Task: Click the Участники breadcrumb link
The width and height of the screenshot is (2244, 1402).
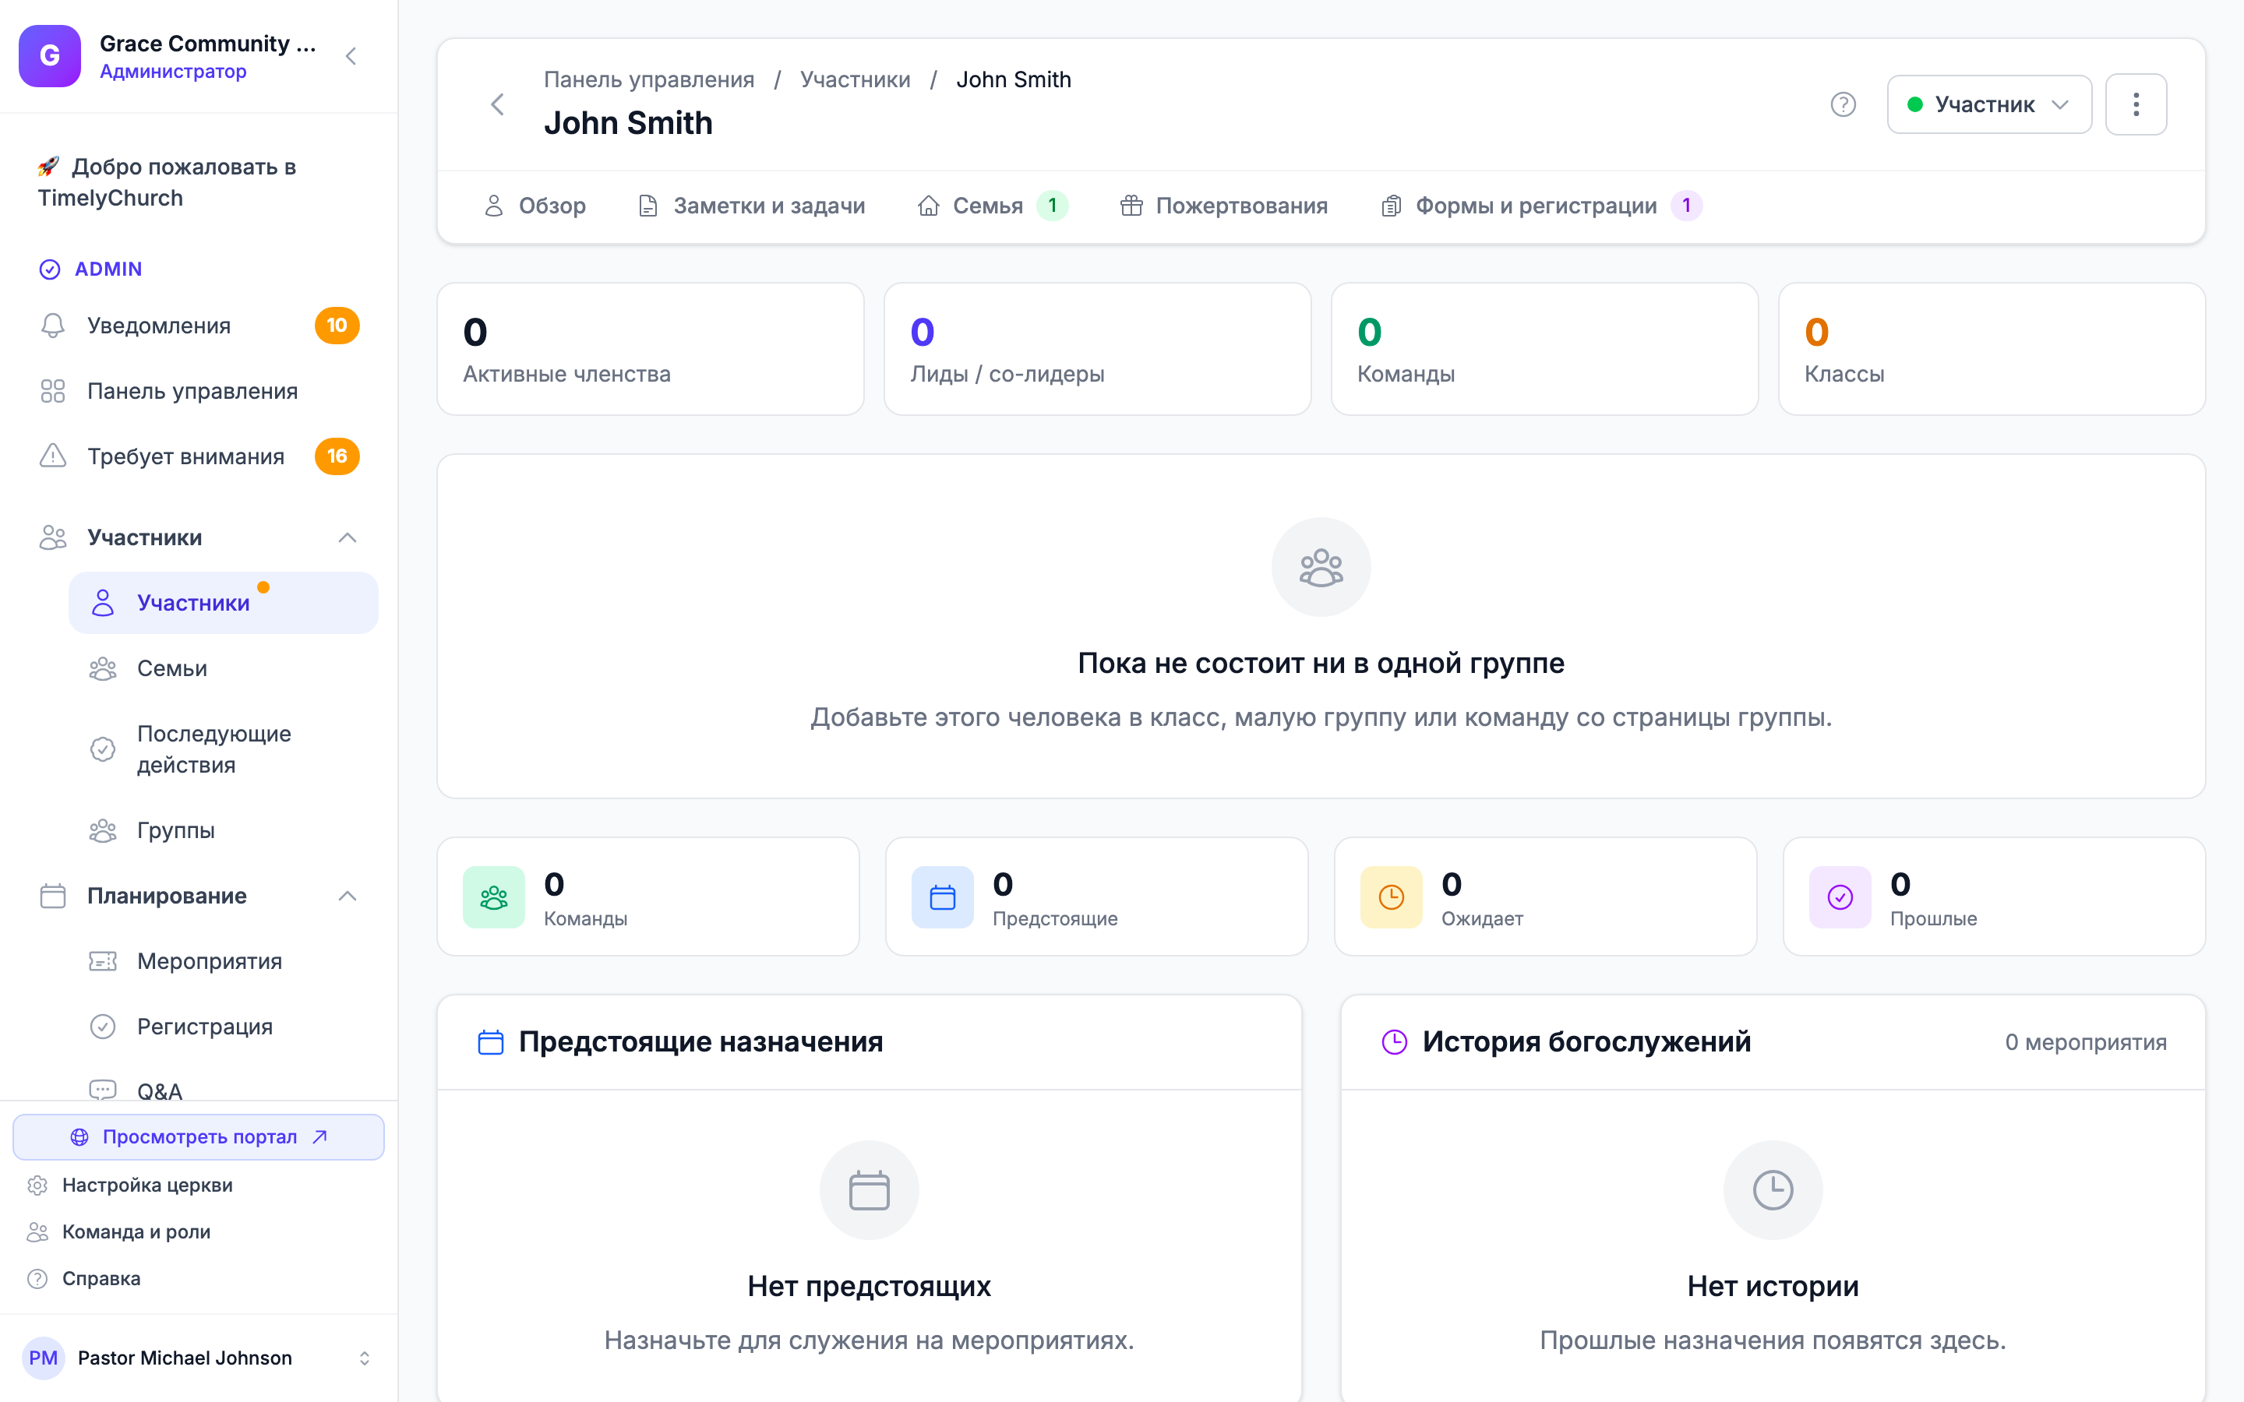Action: [855, 79]
